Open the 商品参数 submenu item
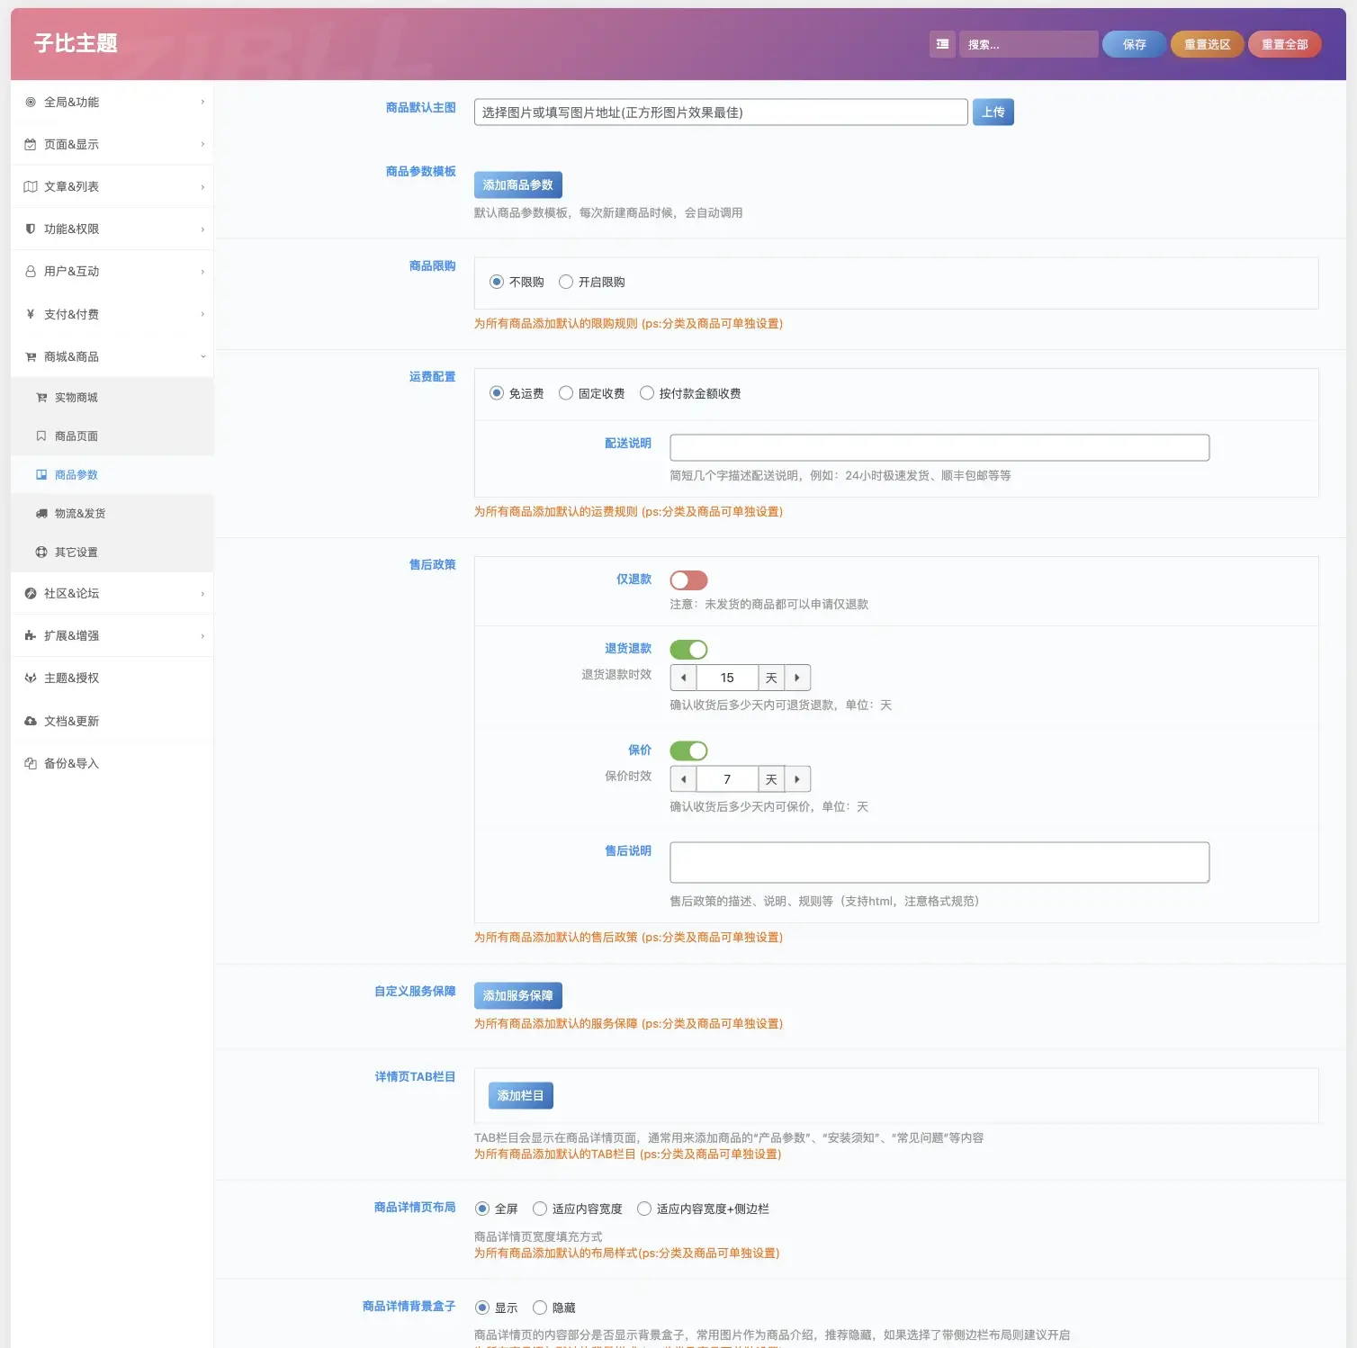The height and width of the screenshot is (1348, 1357). point(76,475)
